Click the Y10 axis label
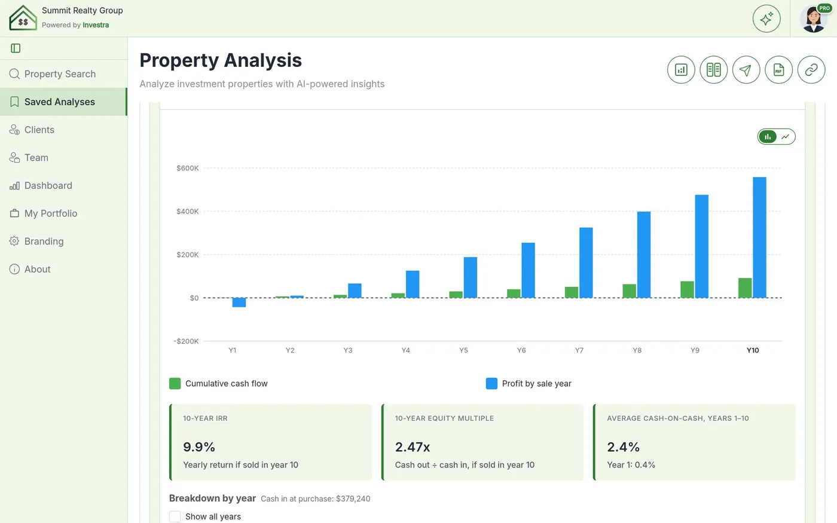The image size is (837, 523). click(753, 350)
